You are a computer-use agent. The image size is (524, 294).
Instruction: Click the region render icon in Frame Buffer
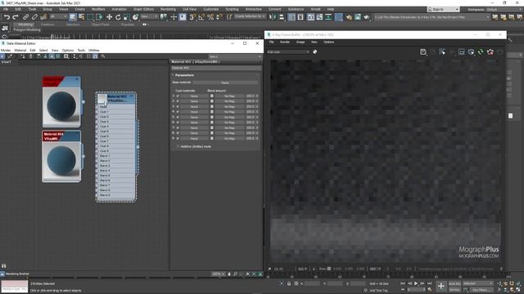462,51
